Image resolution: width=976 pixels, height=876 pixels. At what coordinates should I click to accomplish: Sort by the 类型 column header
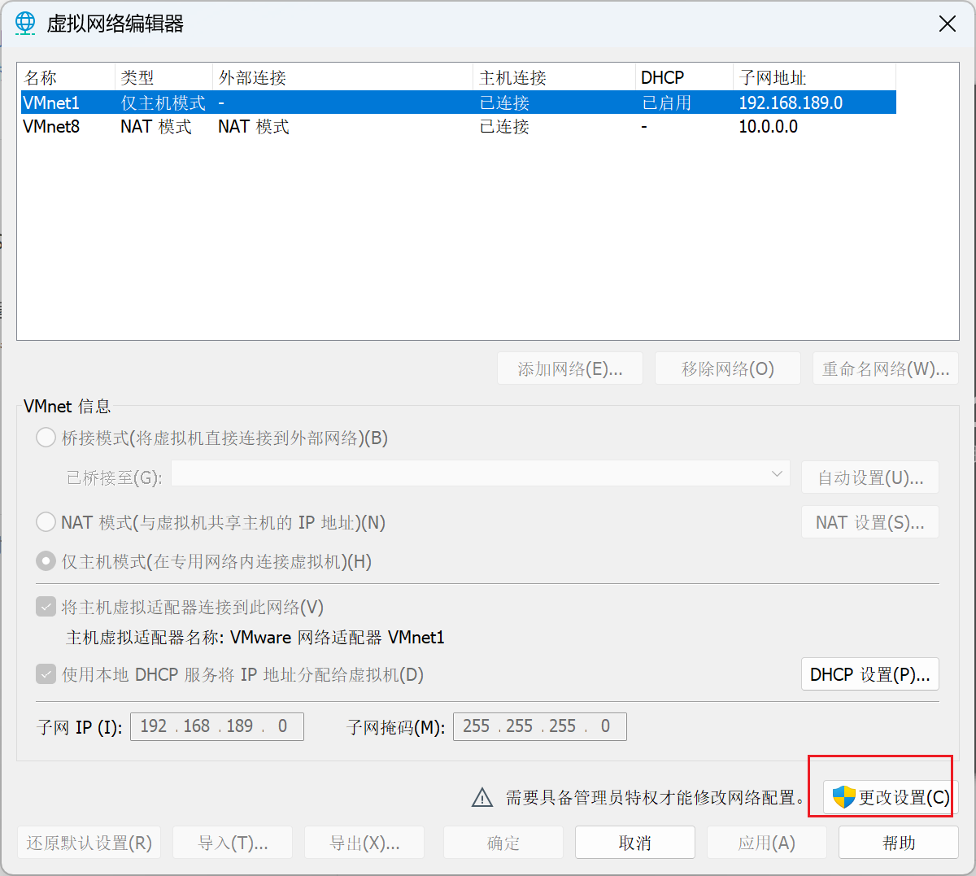(163, 77)
